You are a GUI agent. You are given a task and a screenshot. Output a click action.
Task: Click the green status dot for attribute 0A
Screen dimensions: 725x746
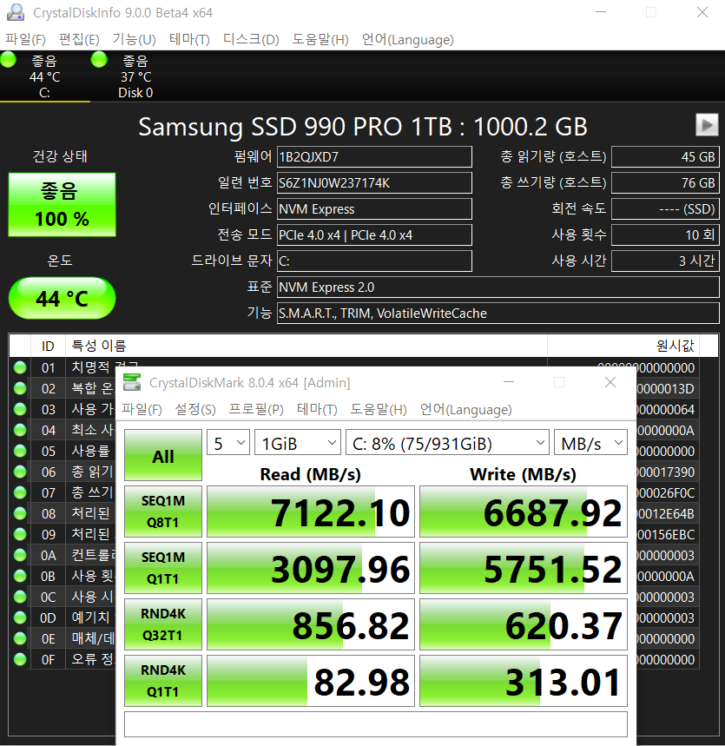coord(20,555)
